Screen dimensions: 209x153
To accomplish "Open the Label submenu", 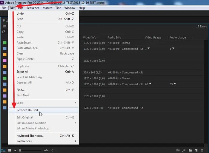I will point(44,103).
